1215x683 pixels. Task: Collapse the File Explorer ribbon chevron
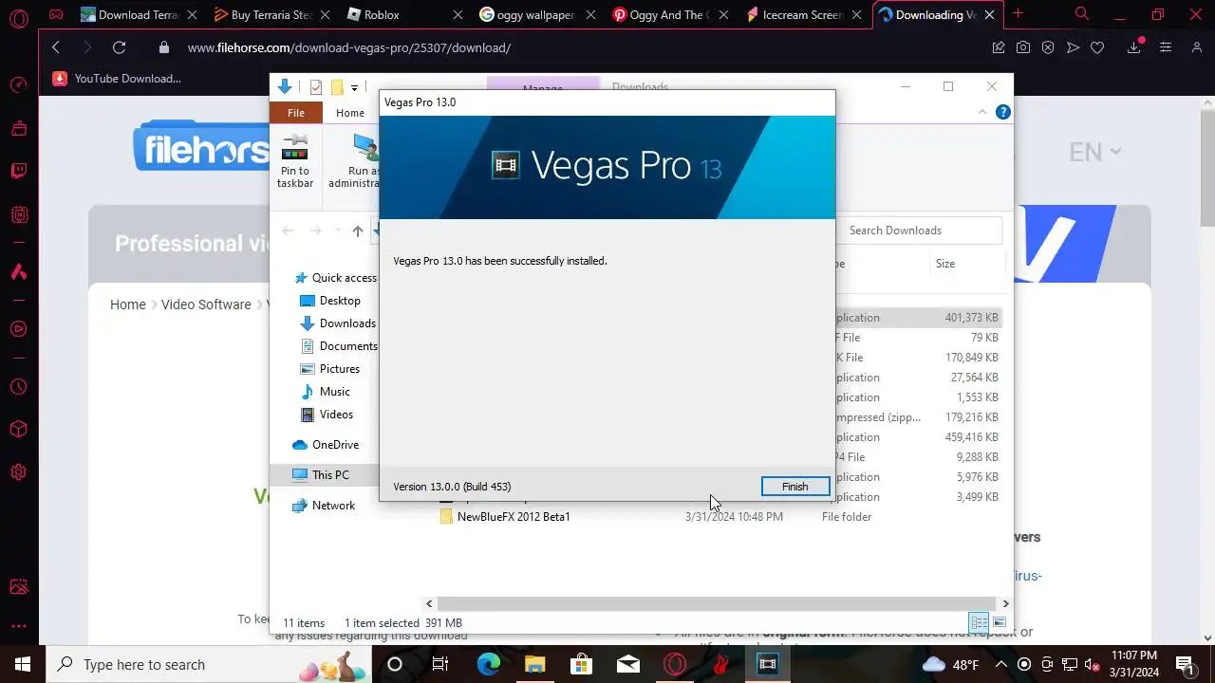(982, 112)
